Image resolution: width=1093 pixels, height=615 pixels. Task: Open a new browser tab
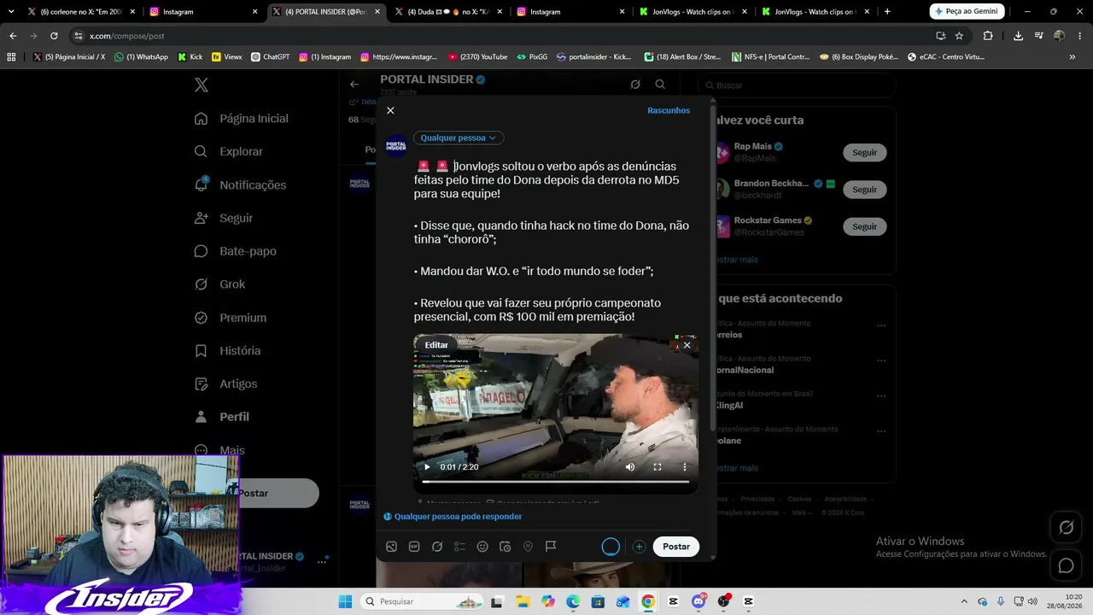click(x=887, y=12)
